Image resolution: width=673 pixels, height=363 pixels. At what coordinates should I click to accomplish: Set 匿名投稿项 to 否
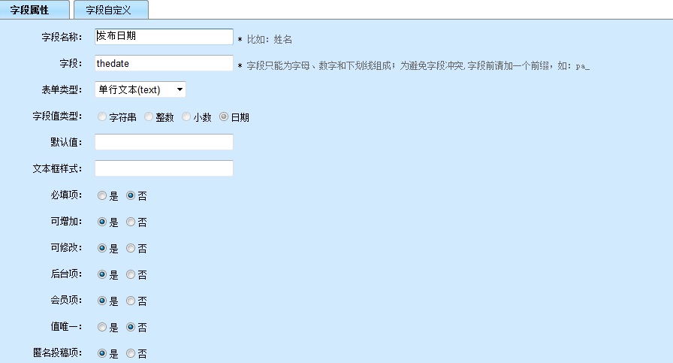pos(131,353)
